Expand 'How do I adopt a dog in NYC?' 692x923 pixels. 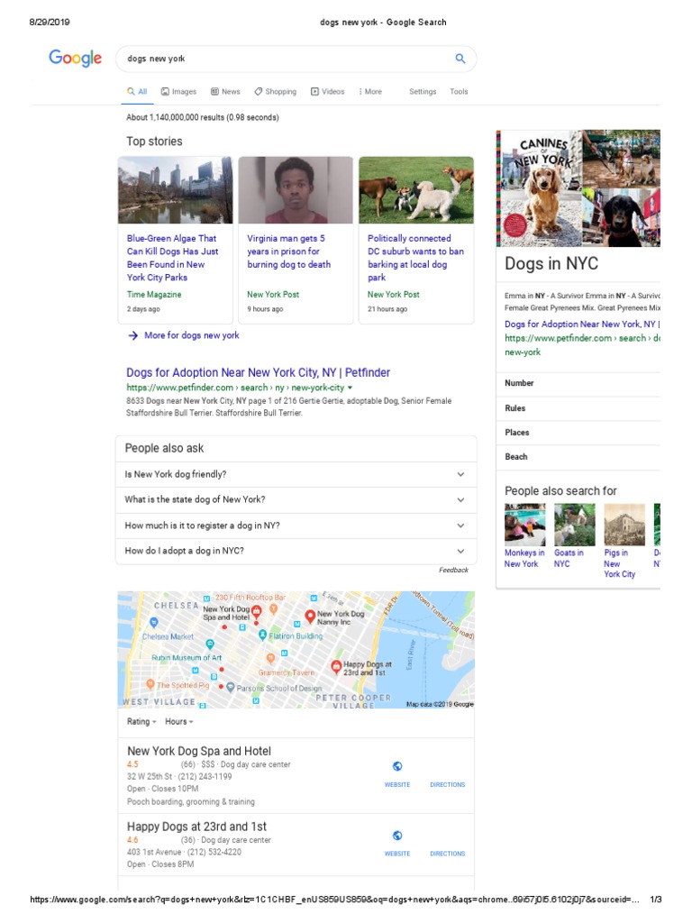296,551
